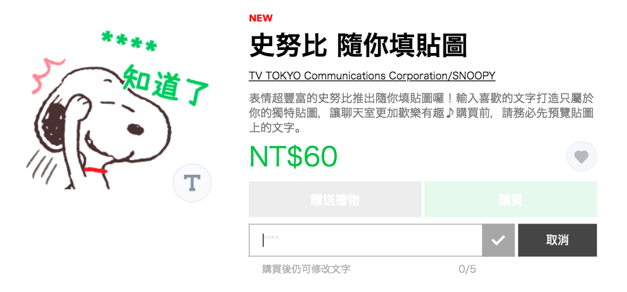
Task: Click the 購買後仍可修改文字 hint text
Action: coord(306,269)
